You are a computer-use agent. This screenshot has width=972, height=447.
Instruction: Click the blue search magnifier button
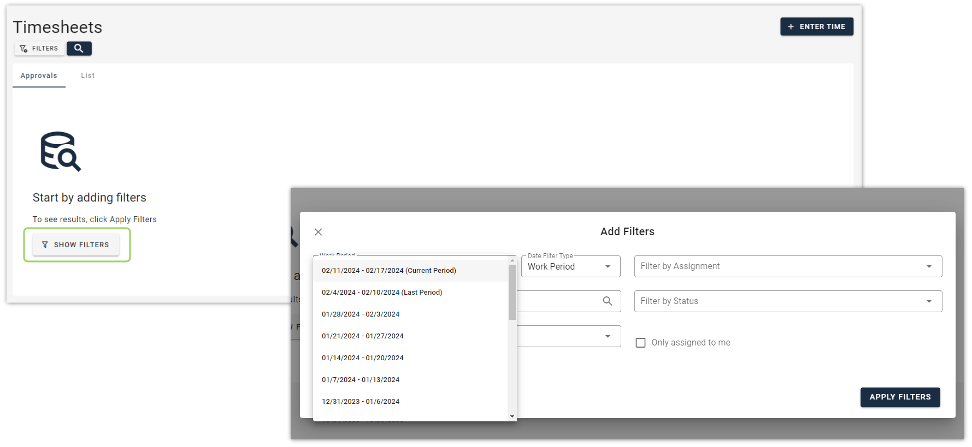tap(79, 49)
